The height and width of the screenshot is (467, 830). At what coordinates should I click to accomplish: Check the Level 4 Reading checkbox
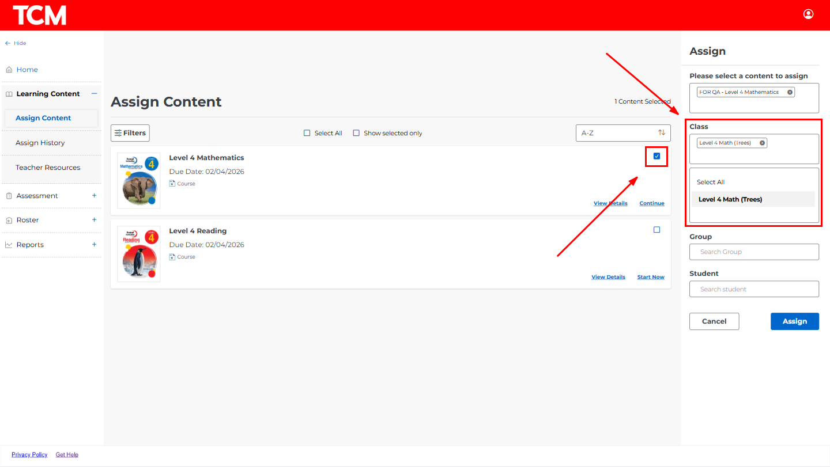[657, 230]
